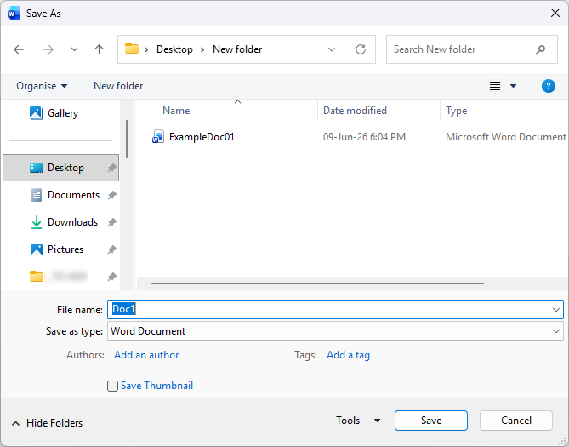This screenshot has height=447, width=569.
Task: Open the Organise menu
Action: [42, 86]
